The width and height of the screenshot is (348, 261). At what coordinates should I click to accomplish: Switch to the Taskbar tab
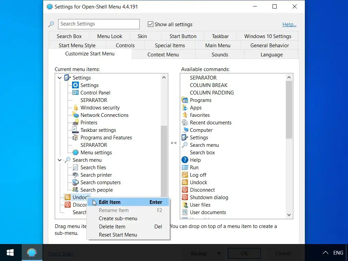pyautogui.click(x=220, y=36)
